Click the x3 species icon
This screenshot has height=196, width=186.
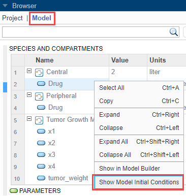tap(41, 155)
